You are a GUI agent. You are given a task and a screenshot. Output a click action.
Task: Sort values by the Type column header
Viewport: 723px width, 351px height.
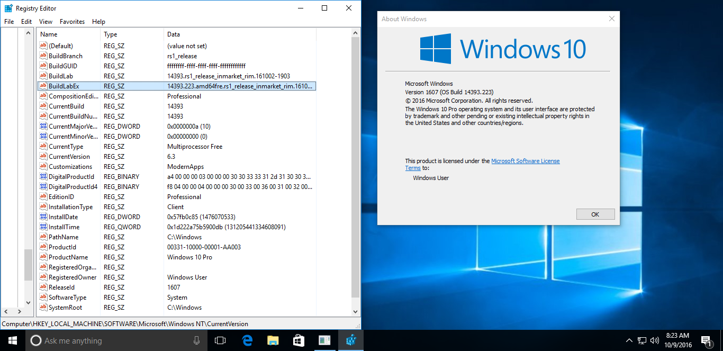point(132,34)
